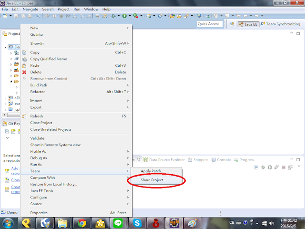Click the Create repository link
The width and height of the screenshot is (305, 229).
click(x=16, y=189)
